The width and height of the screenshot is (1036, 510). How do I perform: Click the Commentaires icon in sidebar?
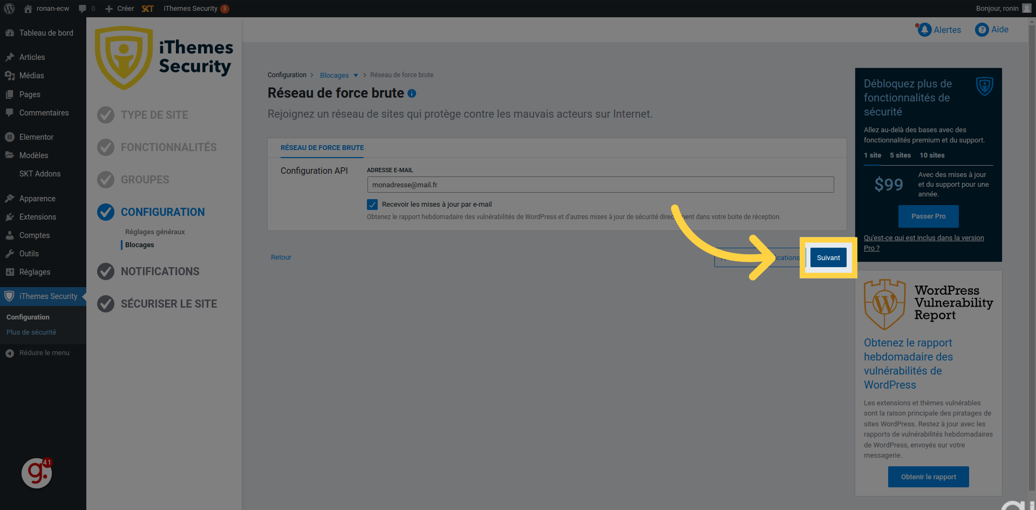10,113
